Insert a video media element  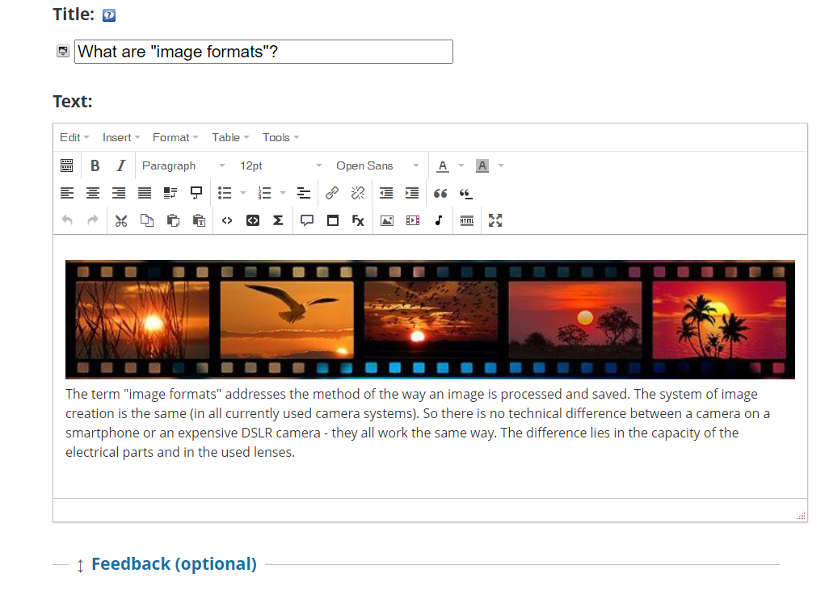coord(413,221)
